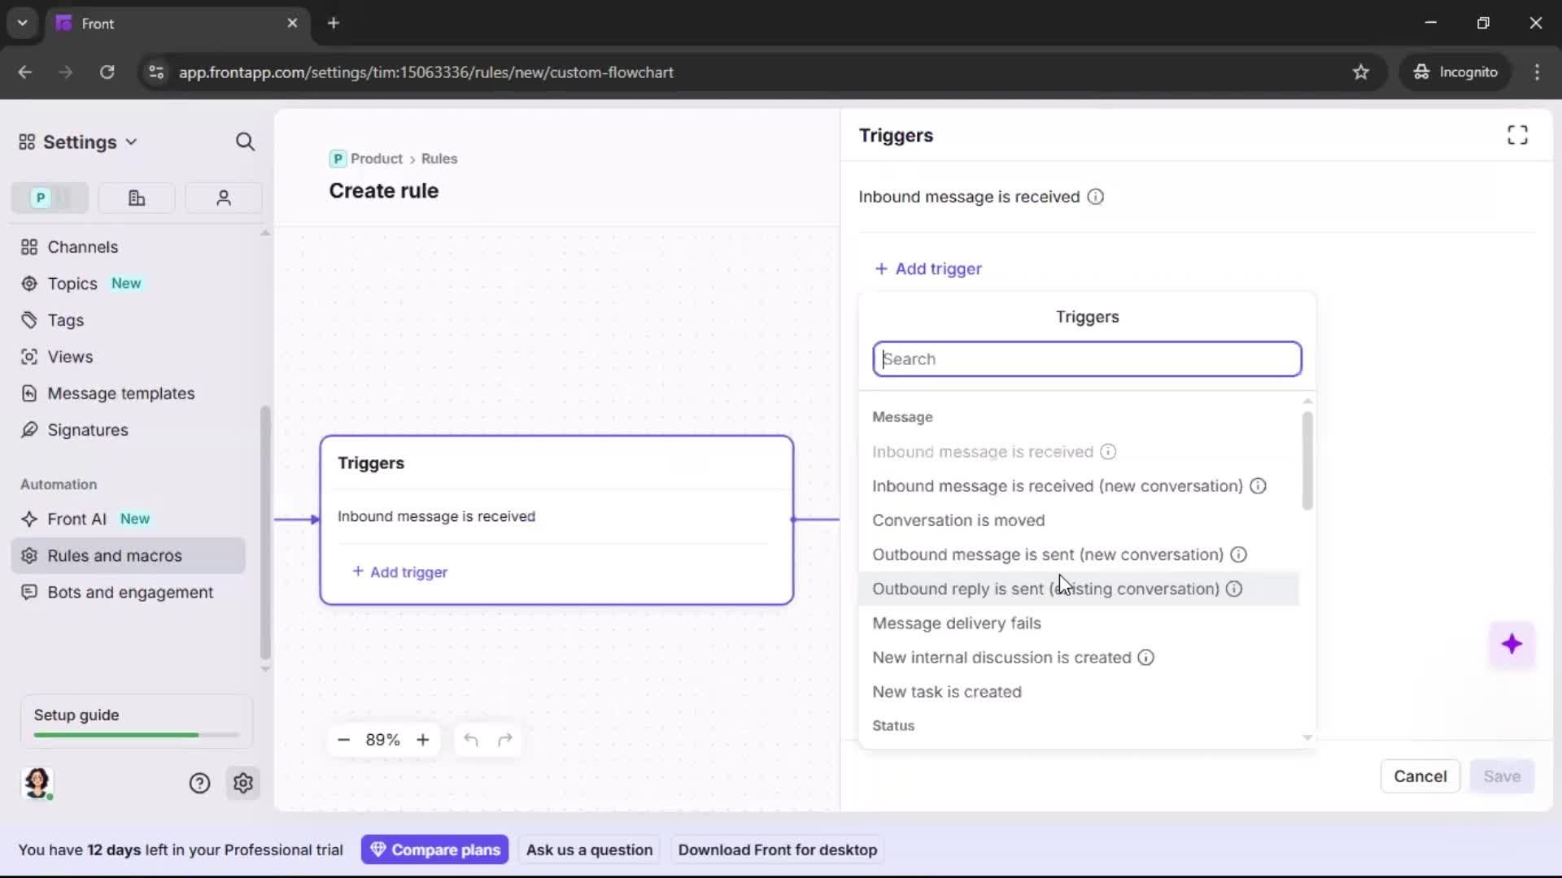The width and height of the screenshot is (1562, 878).
Task: Open Rules and macros in the sidebar
Action: 115,555
